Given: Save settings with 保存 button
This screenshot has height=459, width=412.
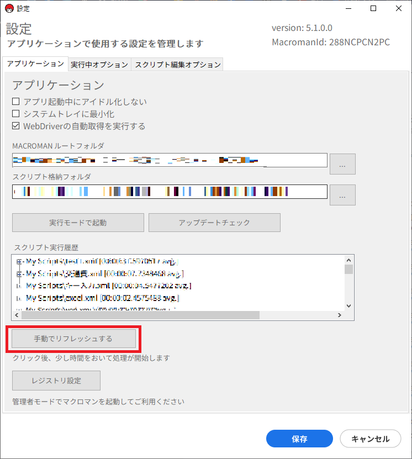Looking at the screenshot, I should 299,439.
